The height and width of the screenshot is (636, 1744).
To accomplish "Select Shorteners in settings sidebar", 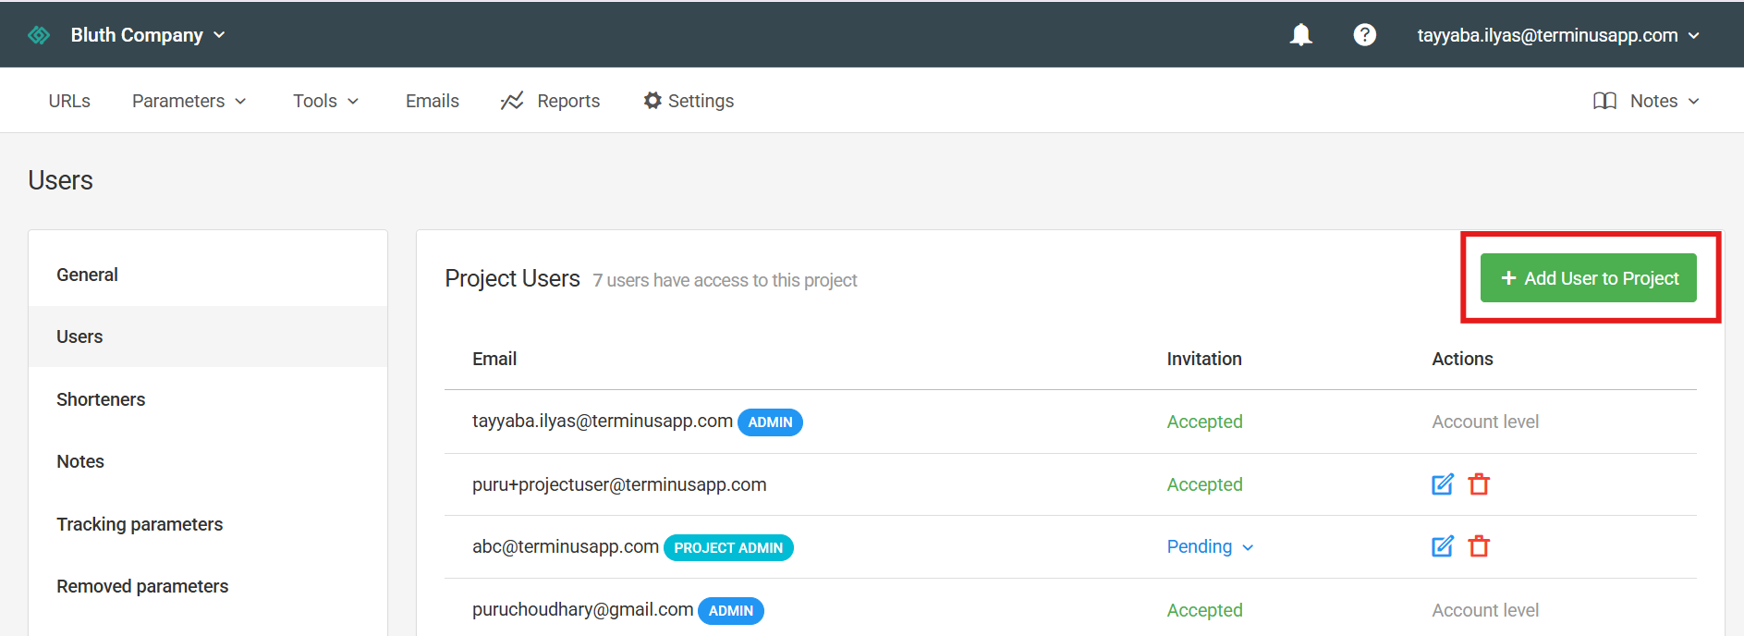I will [208, 399].
